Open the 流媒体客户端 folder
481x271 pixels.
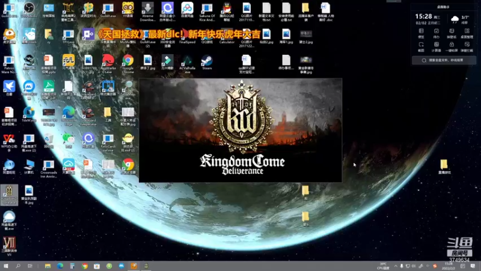pyautogui.click(x=306, y=11)
